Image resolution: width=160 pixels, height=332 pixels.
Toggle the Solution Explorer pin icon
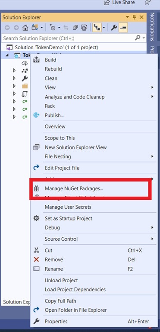(x=134, y=17)
